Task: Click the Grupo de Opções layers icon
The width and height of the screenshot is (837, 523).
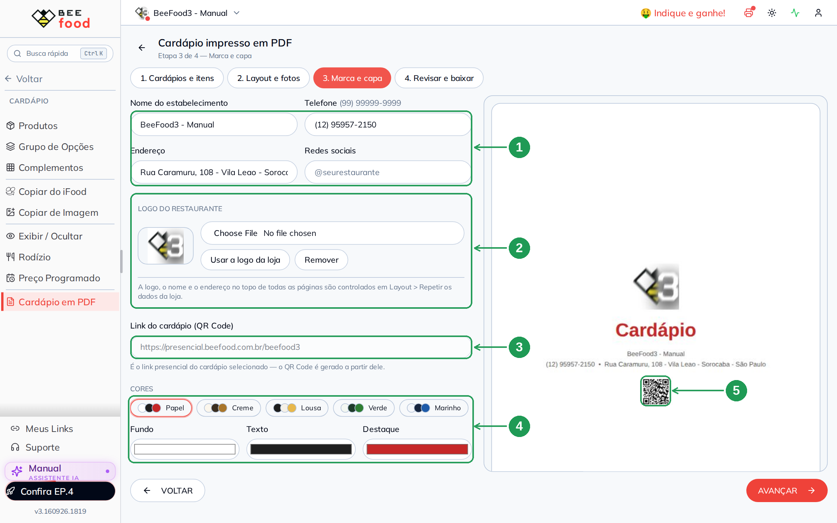Action: (x=10, y=146)
